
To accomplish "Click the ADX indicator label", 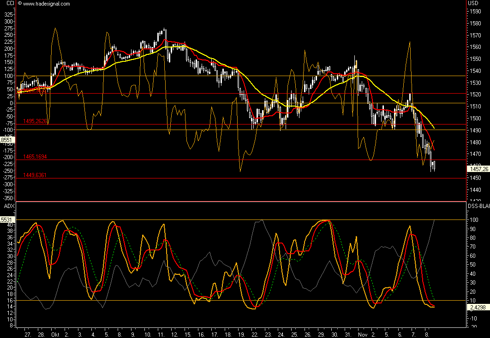I will pyautogui.click(x=8, y=205).
